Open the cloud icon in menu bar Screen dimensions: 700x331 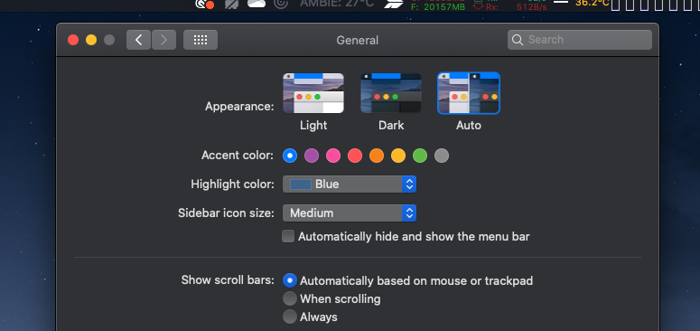click(x=257, y=4)
